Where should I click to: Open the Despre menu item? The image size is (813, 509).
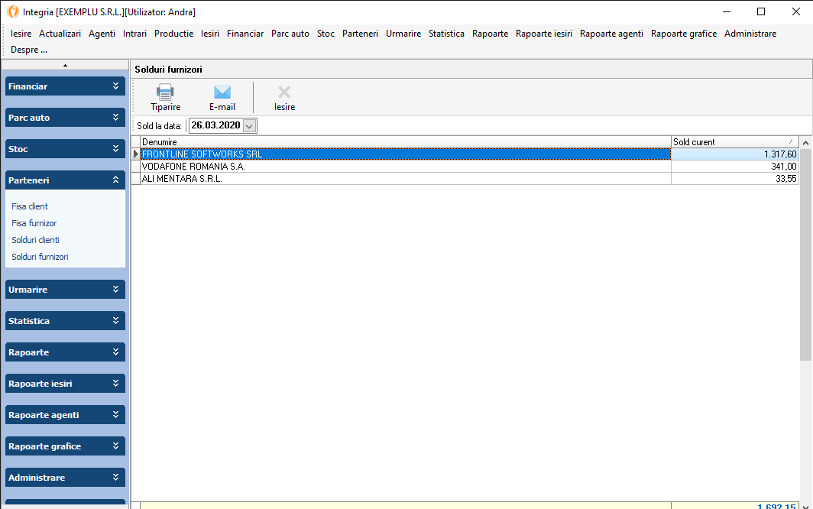tap(29, 50)
